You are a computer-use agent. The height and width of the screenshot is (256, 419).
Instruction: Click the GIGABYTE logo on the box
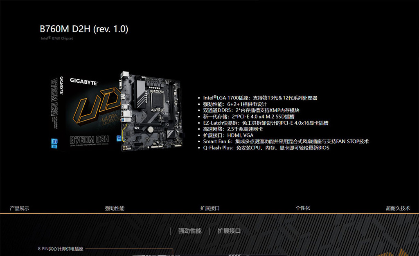click(83, 81)
